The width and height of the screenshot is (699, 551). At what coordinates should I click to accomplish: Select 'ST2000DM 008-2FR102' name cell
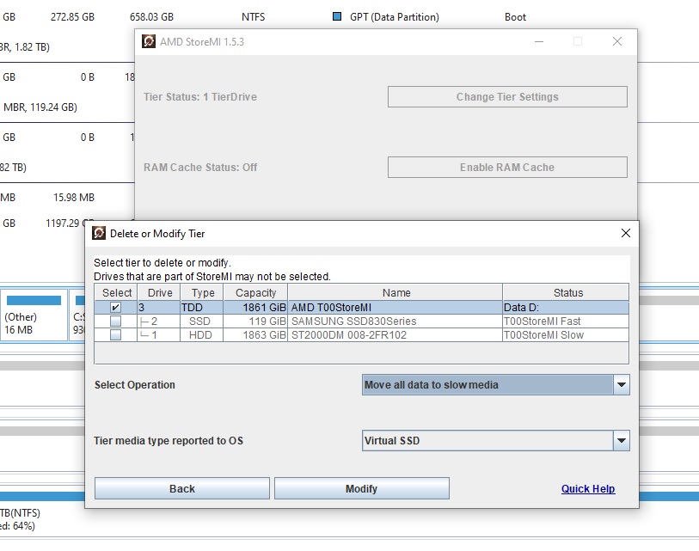(395, 334)
